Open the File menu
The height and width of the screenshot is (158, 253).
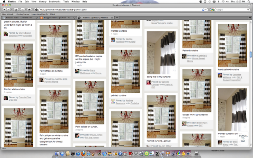20,2
